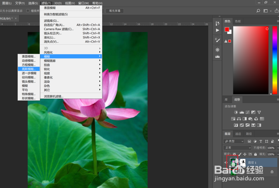The width and height of the screenshot is (279, 188).
Task: Add a Threshold adjustment layer
Action: point(247,125)
